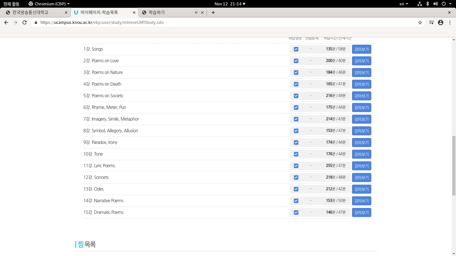Image resolution: width=456 pixels, height=256 pixels.
Task: Toggle the checkbox for 7강. Imagery, Simile, Metaphor
Action: 296,119
